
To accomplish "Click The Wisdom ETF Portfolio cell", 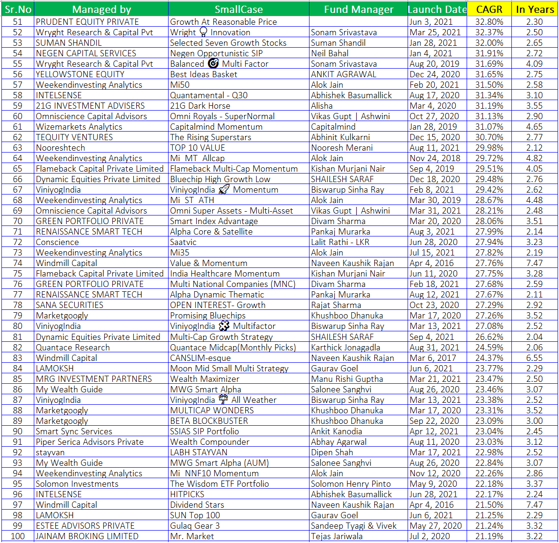I will click(x=239, y=484).
